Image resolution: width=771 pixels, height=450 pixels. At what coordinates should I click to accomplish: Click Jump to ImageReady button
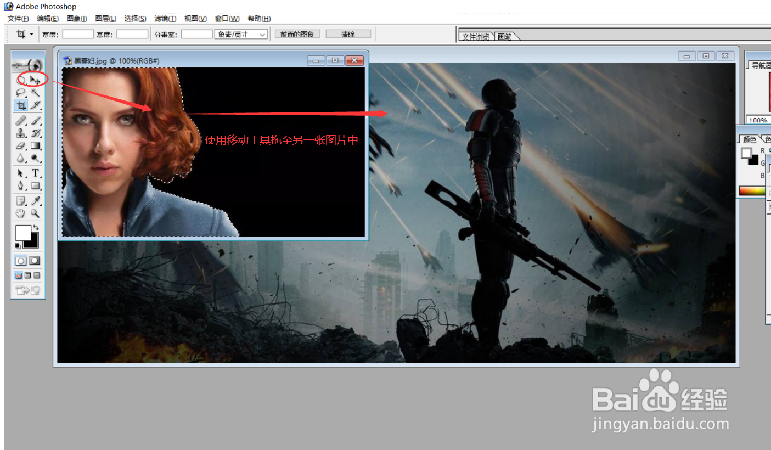[28, 290]
